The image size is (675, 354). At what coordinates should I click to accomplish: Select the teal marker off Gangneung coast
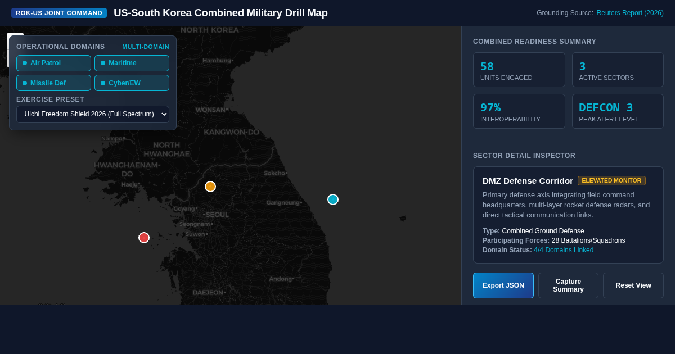pos(333,199)
